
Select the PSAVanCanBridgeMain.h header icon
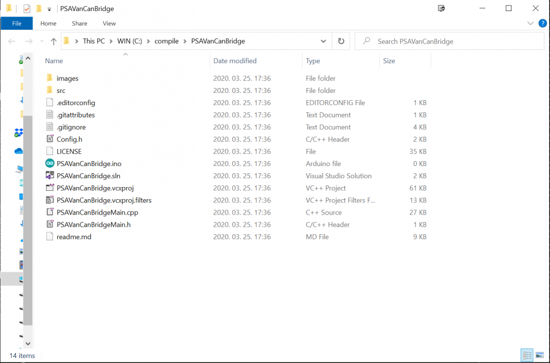pyautogui.click(x=50, y=224)
